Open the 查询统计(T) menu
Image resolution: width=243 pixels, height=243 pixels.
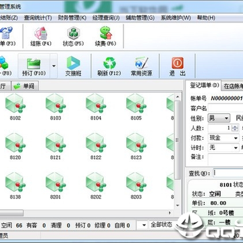pyautogui.click(x=38, y=18)
